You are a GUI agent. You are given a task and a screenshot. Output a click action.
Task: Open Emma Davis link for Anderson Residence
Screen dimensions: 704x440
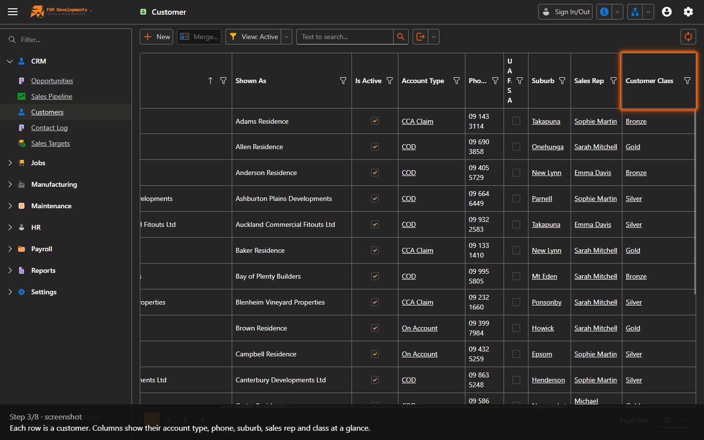click(x=593, y=173)
